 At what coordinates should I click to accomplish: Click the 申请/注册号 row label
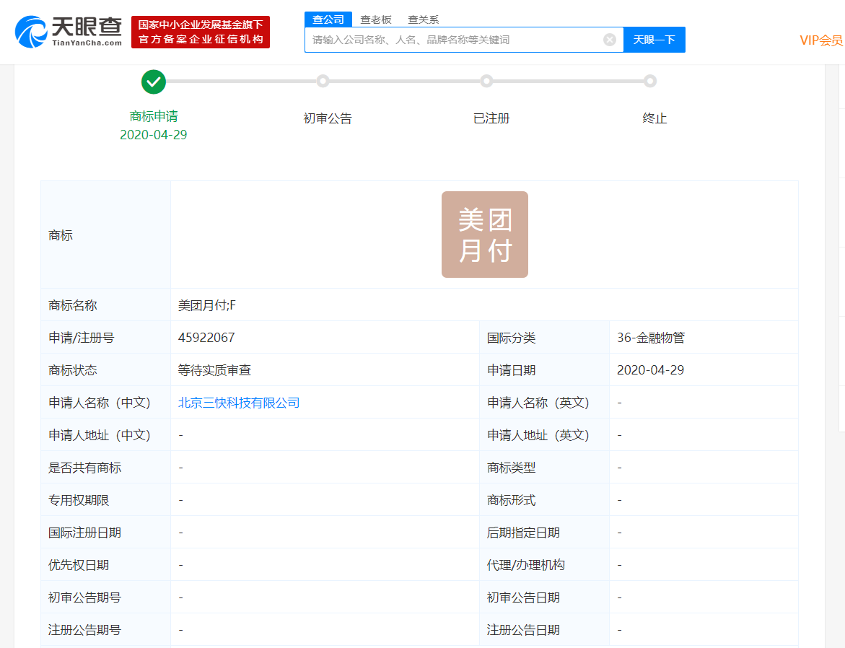point(82,338)
